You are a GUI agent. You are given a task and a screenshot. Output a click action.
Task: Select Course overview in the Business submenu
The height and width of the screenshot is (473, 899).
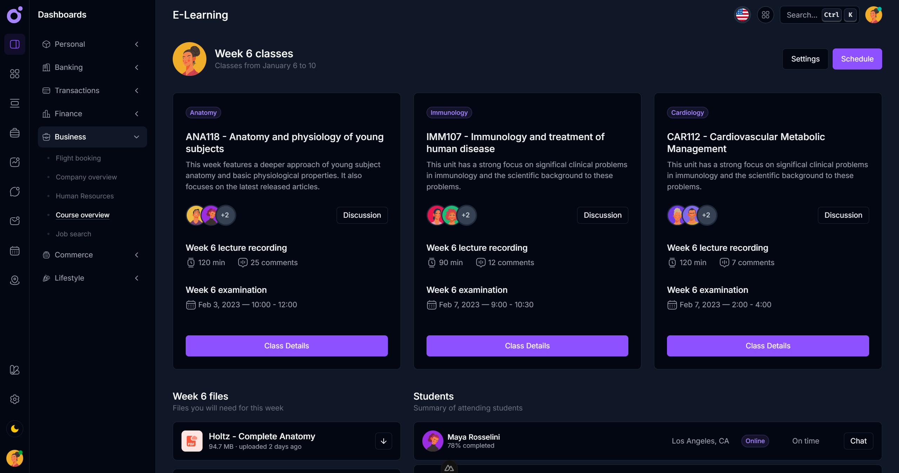(82, 215)
